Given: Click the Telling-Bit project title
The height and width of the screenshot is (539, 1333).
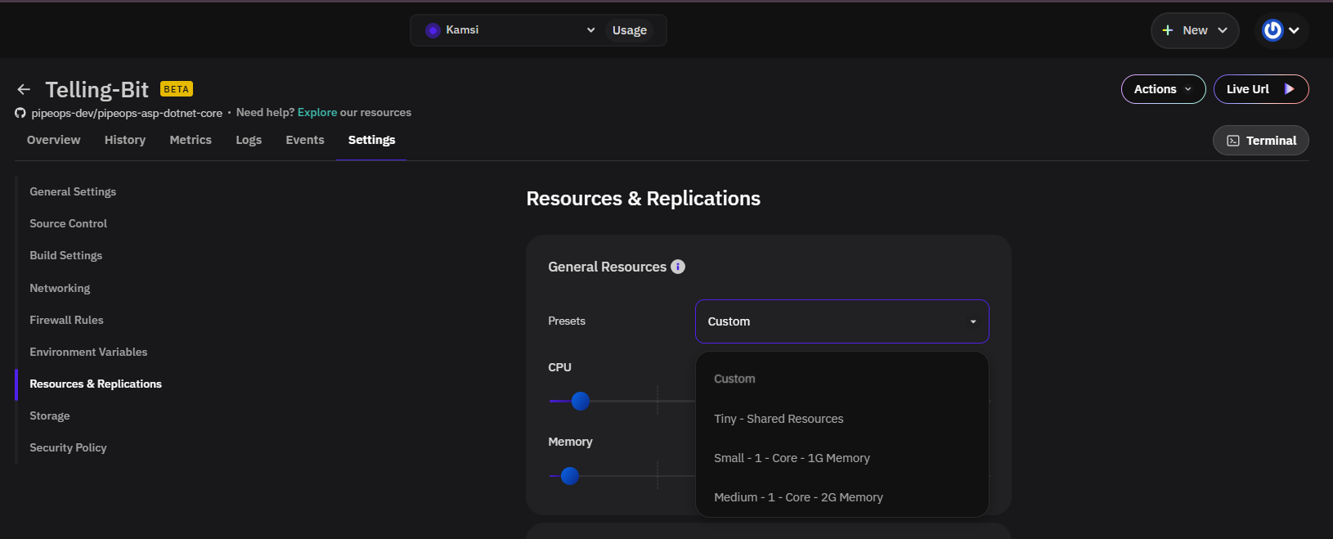Looking at the screenshot, I should (96, 89).
